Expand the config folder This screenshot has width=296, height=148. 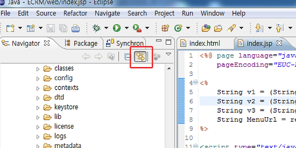click(38, 79)
